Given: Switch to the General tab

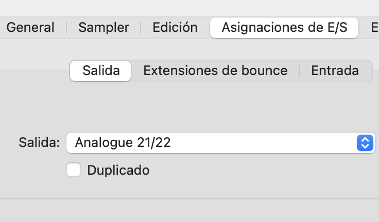Looking at the screenshot, I should [30, 27].
